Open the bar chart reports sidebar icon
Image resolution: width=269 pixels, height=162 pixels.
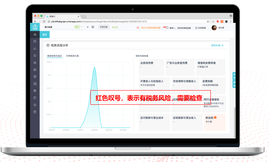click(35, 48)
